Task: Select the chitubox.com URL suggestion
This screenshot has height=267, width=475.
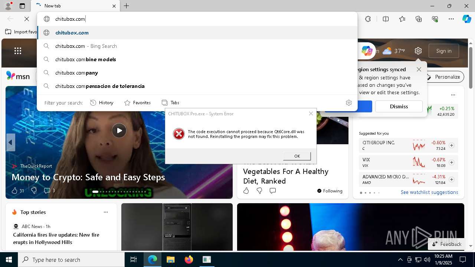Action: [x=197, y=33]
